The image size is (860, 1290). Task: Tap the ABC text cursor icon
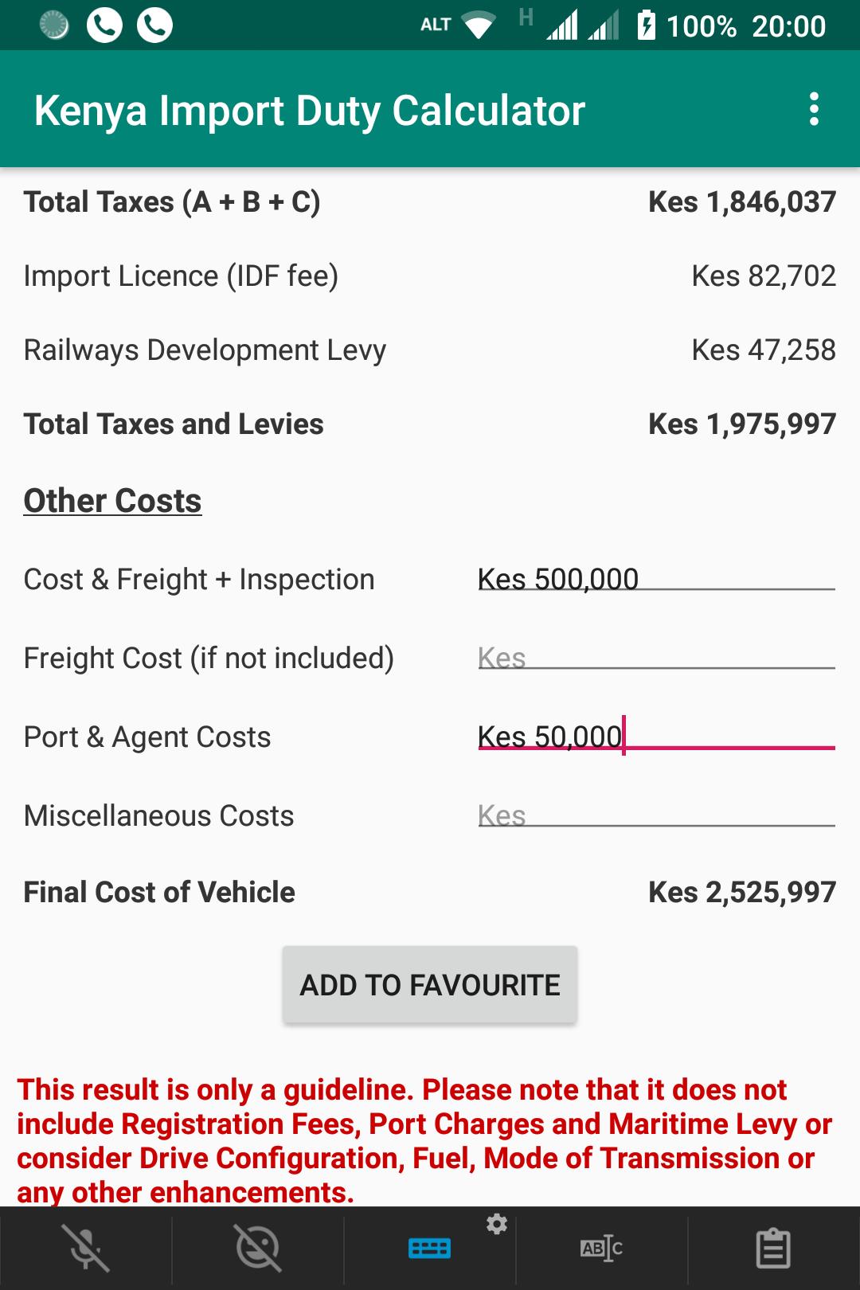coord(601,1248)
